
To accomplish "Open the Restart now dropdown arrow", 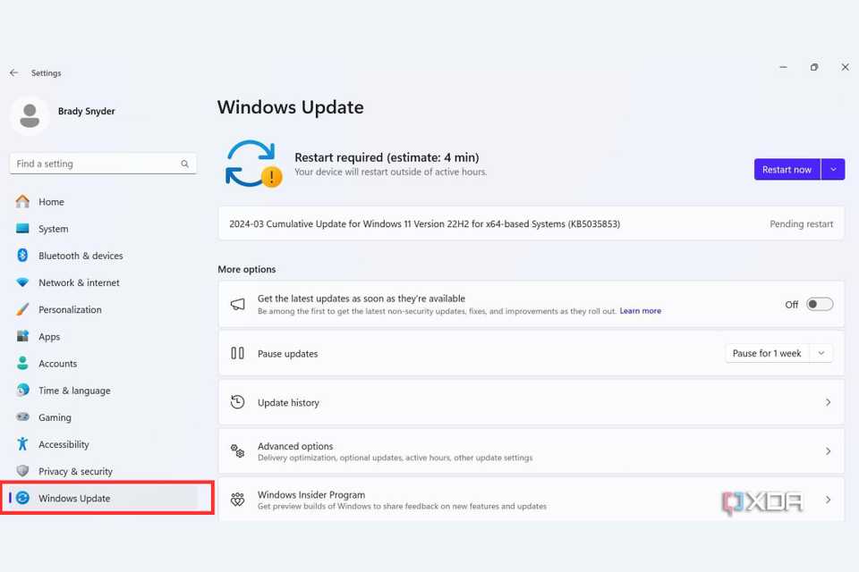I will click(x=833, y=169).
